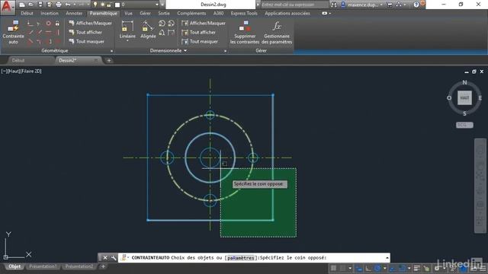This screenshot has height=274, width=488.
Task: Open the Express Tools ribbon tab
Action: pyautogui.click(x=244, y=14)
